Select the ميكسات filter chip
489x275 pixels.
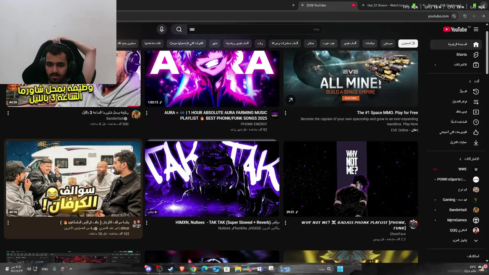[x=370, y=44]
